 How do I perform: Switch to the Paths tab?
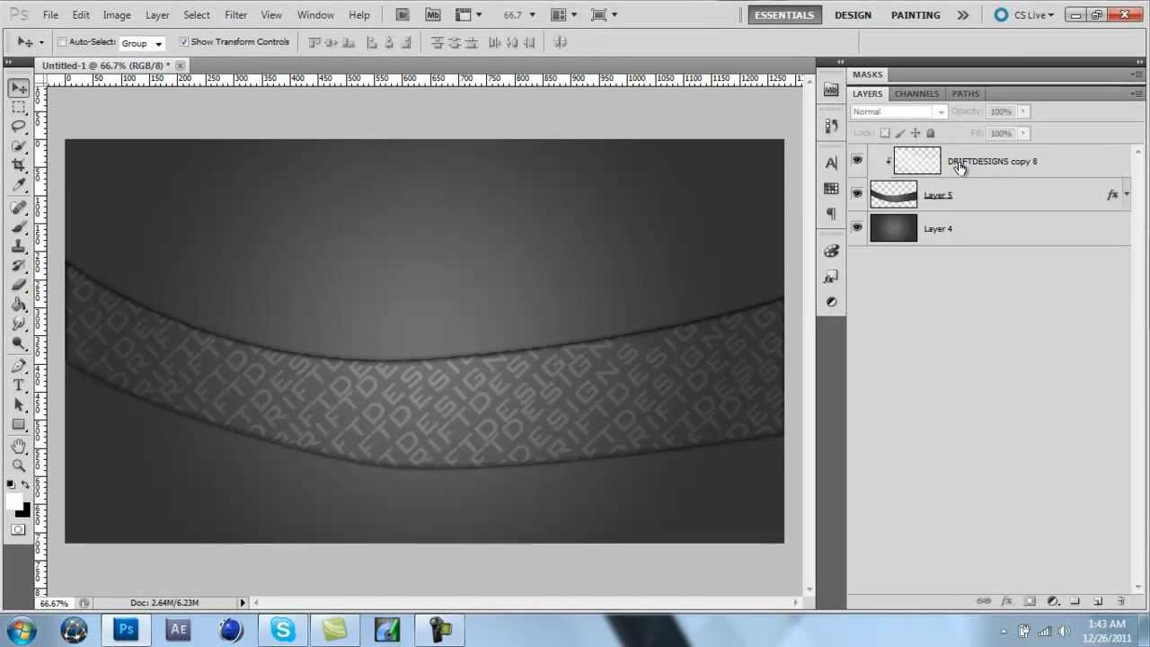click(x=966, y=93)
